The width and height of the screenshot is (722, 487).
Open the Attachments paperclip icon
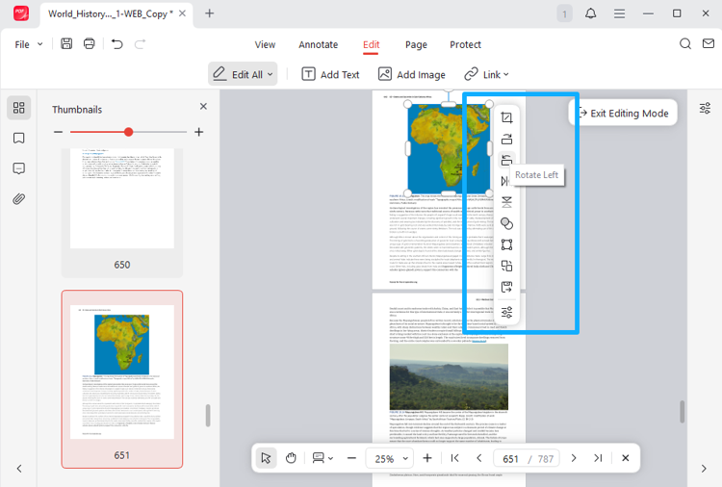[19, 199]
